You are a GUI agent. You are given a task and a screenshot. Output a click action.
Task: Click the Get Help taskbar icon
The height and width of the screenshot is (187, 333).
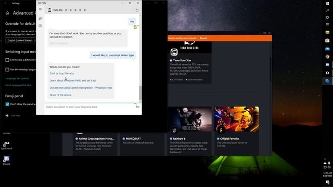[327, 81]
